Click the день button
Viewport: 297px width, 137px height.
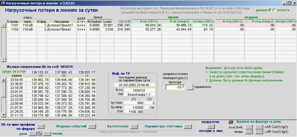(33, 134)
